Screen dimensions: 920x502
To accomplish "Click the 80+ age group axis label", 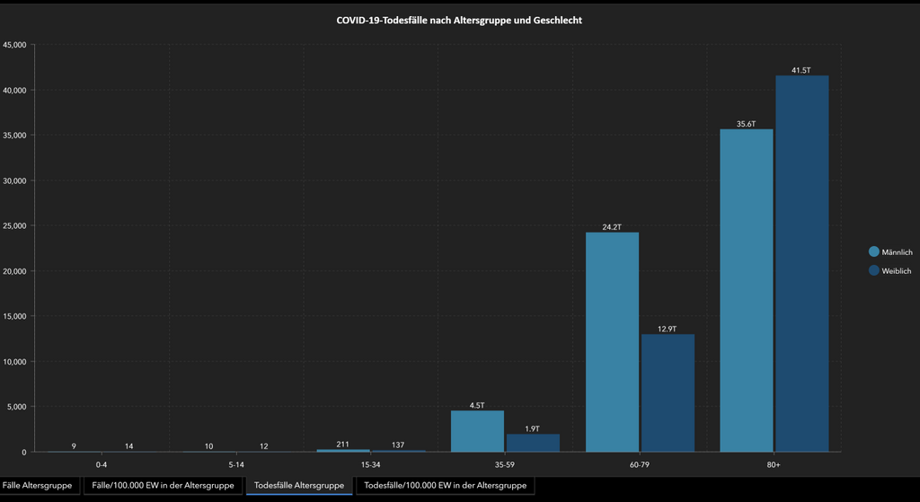I will [x=774, y=464].
